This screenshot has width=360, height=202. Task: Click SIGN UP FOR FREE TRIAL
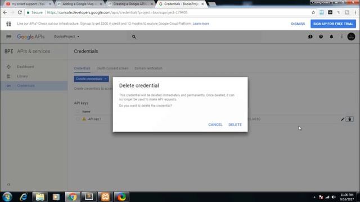333,24
